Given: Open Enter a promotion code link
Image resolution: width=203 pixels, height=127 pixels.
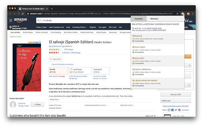Looking at the screenshot, I should tap(175, 106).
